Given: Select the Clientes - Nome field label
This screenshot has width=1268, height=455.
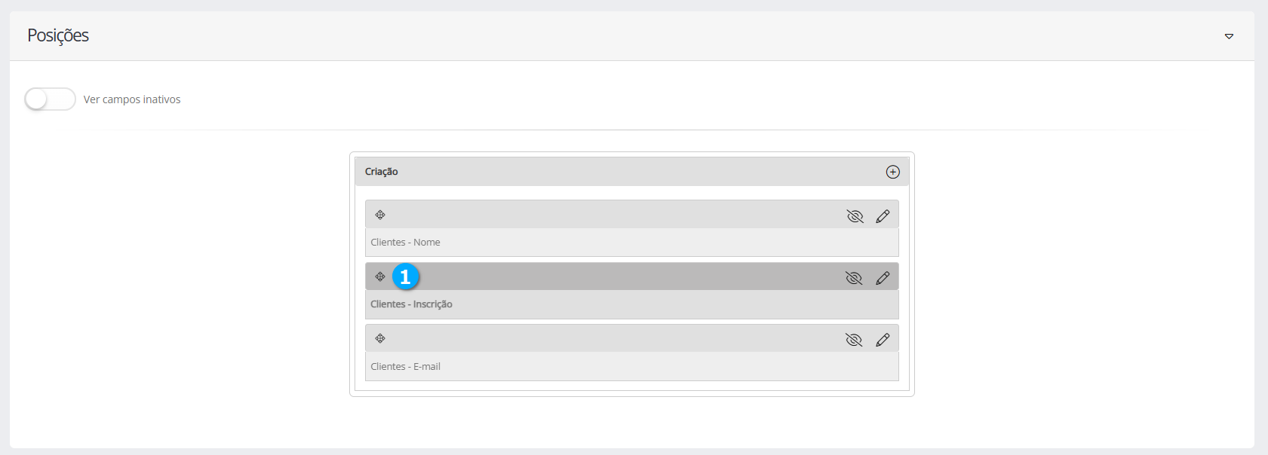Looking at the screenshot, I should (405, 243).
